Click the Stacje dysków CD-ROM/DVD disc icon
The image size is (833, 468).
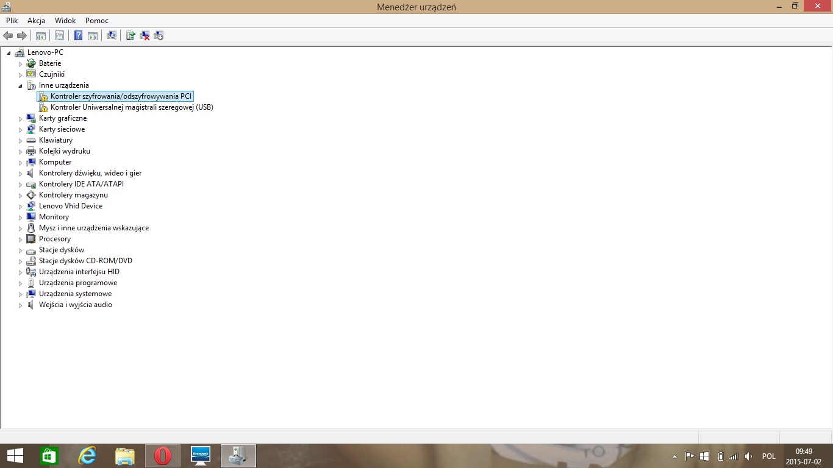pos(31,261)
